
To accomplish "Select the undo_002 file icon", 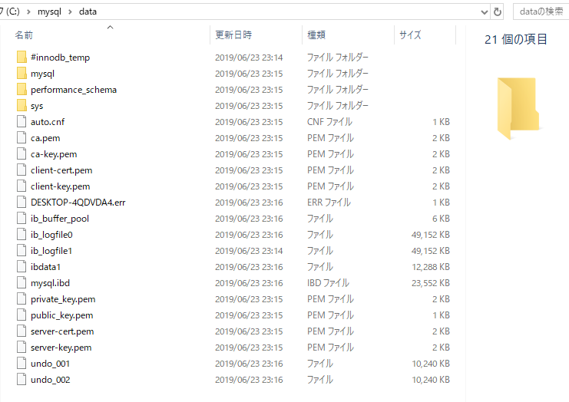I will point(22,380).
